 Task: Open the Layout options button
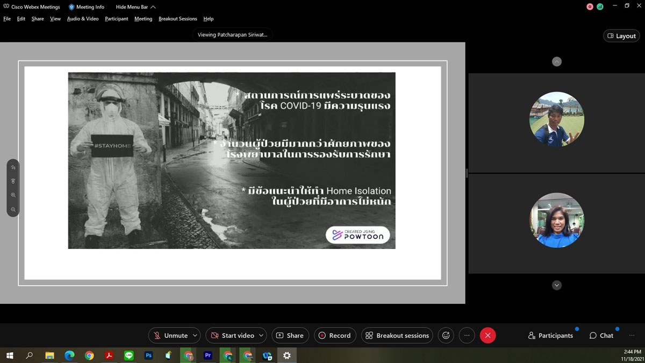pos(621,36)
